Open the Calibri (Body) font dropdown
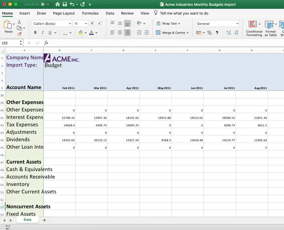Image resolution: width=284 pixels, height=230 pixels. click(52, 24)
